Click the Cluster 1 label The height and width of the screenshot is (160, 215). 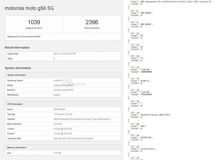coord(11,129)
